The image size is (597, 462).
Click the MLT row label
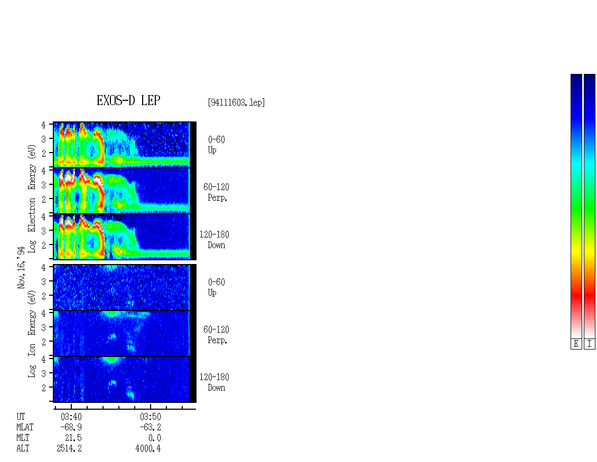(x=23, y=438)
